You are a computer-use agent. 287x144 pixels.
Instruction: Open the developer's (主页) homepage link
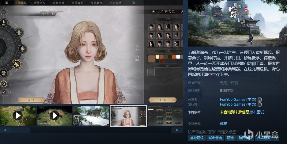pos(251,100)
